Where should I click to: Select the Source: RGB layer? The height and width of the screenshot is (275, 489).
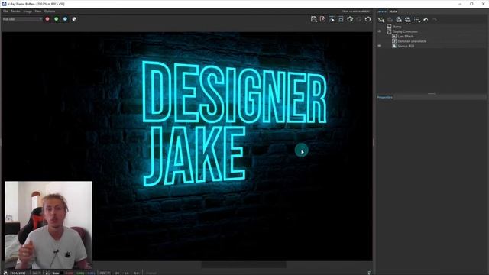[x=406, y=46]
